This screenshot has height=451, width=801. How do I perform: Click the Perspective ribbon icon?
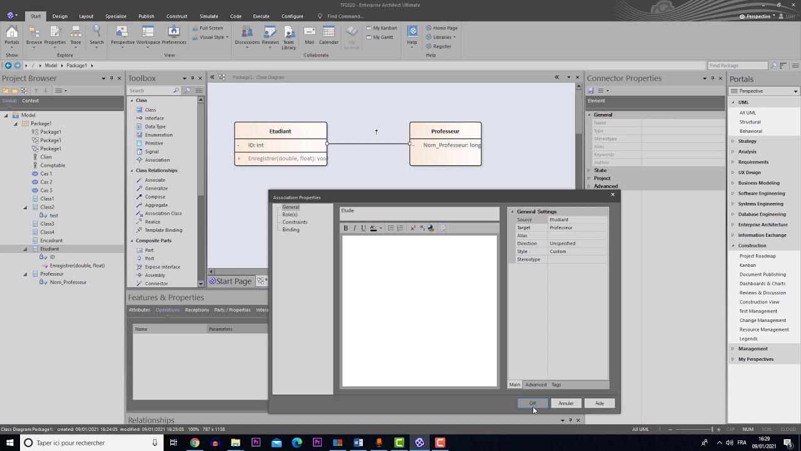(x=123, y=36)
